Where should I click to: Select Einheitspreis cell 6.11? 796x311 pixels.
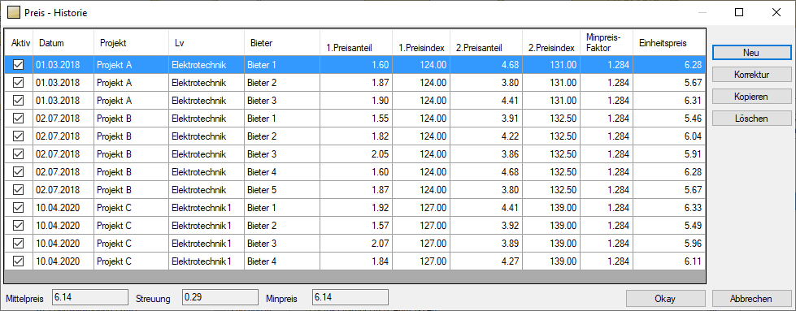point(668,261)
